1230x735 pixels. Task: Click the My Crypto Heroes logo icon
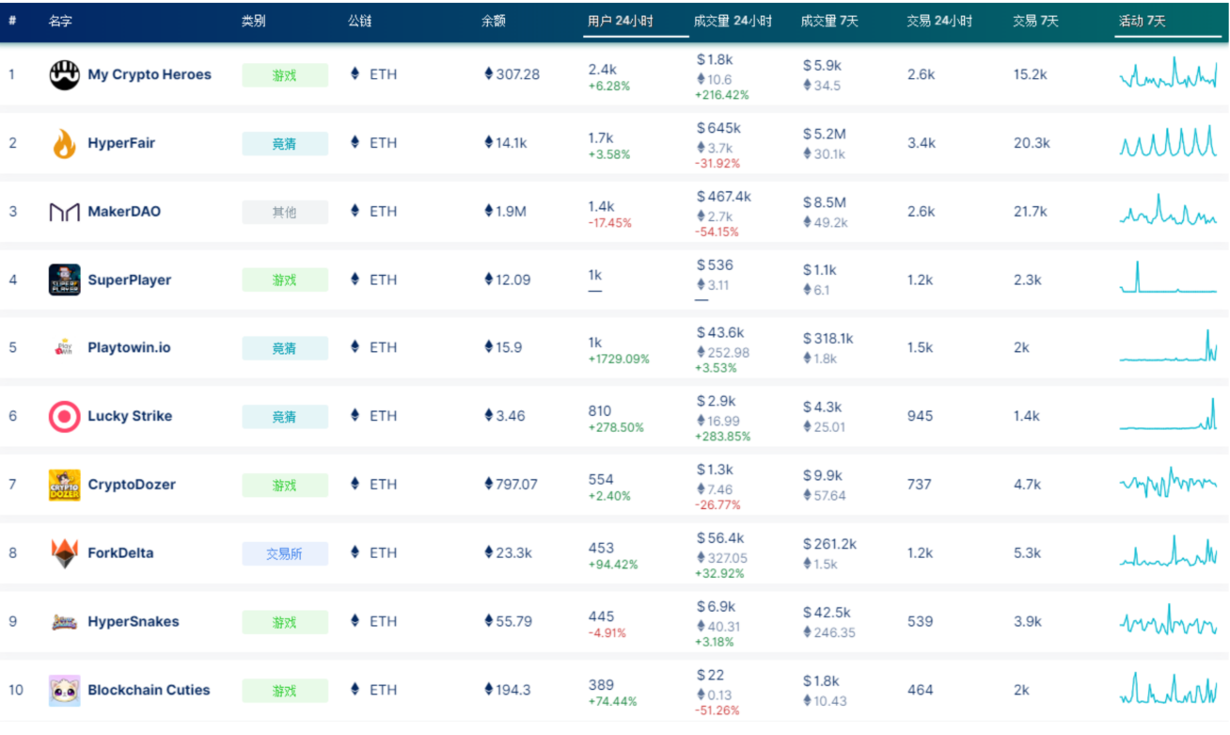[x=64, y=74]
